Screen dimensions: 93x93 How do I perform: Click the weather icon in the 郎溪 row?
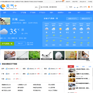28,74
